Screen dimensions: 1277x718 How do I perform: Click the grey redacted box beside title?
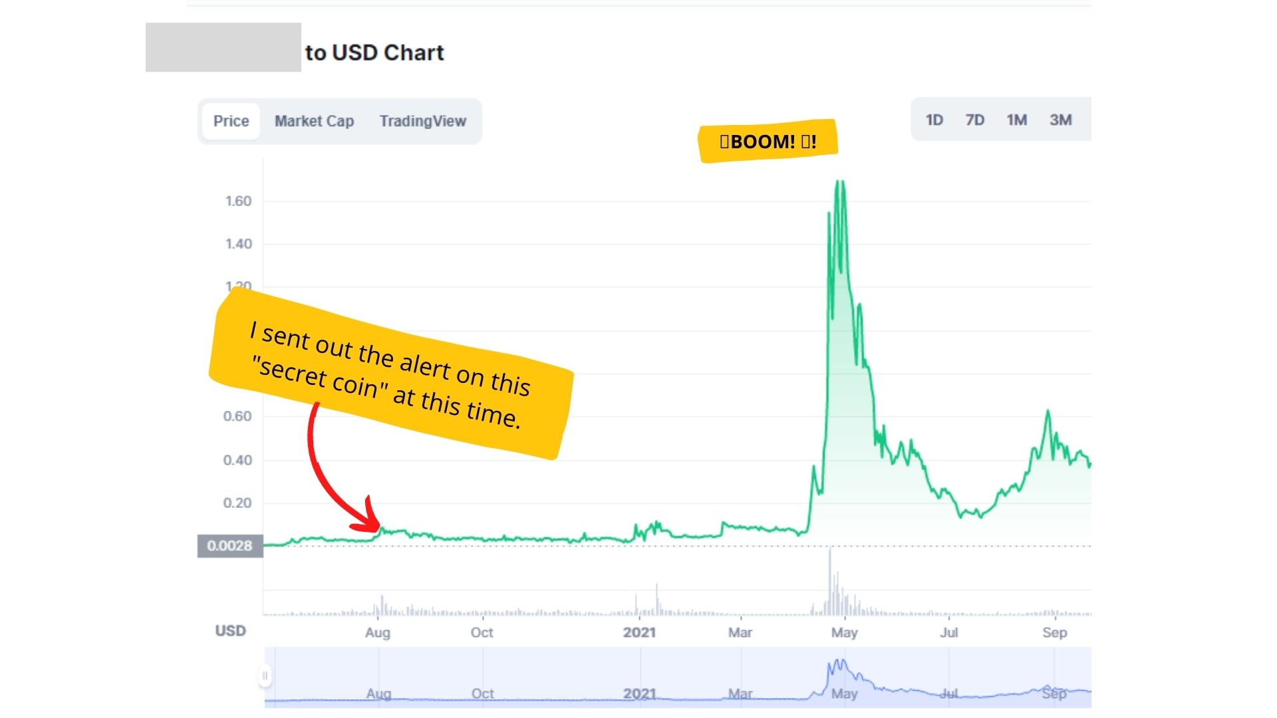tap(223, 47)
